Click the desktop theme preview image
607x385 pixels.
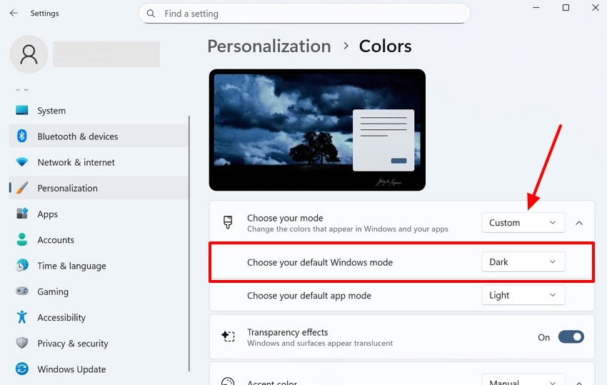pos(317,130)
